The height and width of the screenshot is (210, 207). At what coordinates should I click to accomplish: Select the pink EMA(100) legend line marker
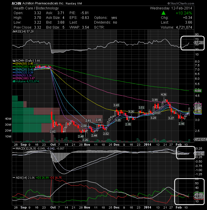tap(14, 78)
